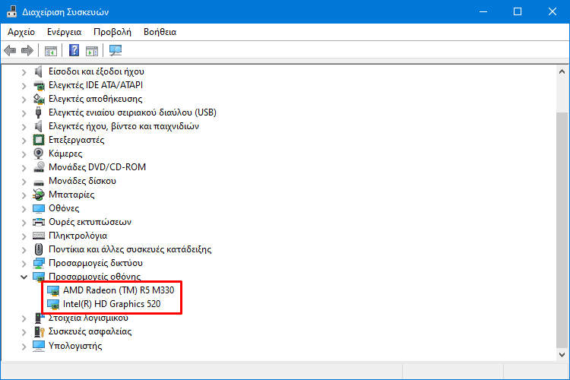Click the keyboard icon for Πληκτρολόγια
Image resolution: width=570 pixels, height=380 pixels.
tap(39, 236)
